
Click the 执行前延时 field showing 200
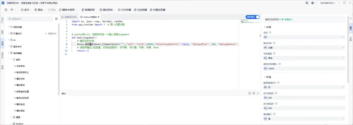pyautogui.click(x=304, y=108)
